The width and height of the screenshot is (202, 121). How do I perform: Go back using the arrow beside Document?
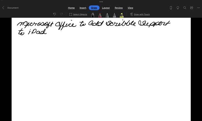tap(3, 8)
